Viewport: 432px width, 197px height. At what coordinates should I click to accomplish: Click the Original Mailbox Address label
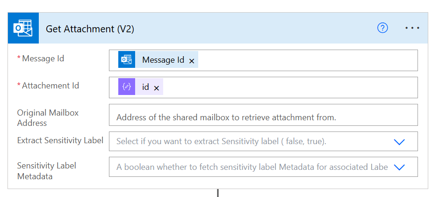(48, 117)
